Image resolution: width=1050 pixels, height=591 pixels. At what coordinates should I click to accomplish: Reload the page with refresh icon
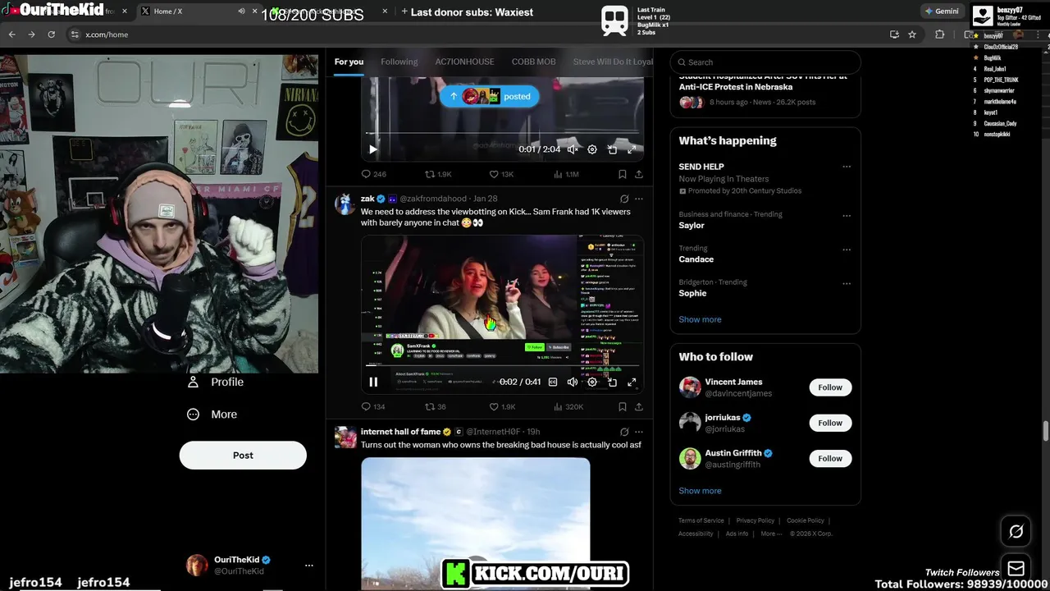click(x=51, y=34)
